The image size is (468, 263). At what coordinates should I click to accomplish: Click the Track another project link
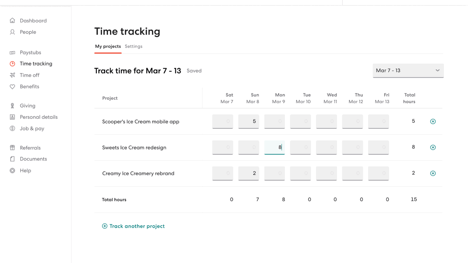click(137, 226)
